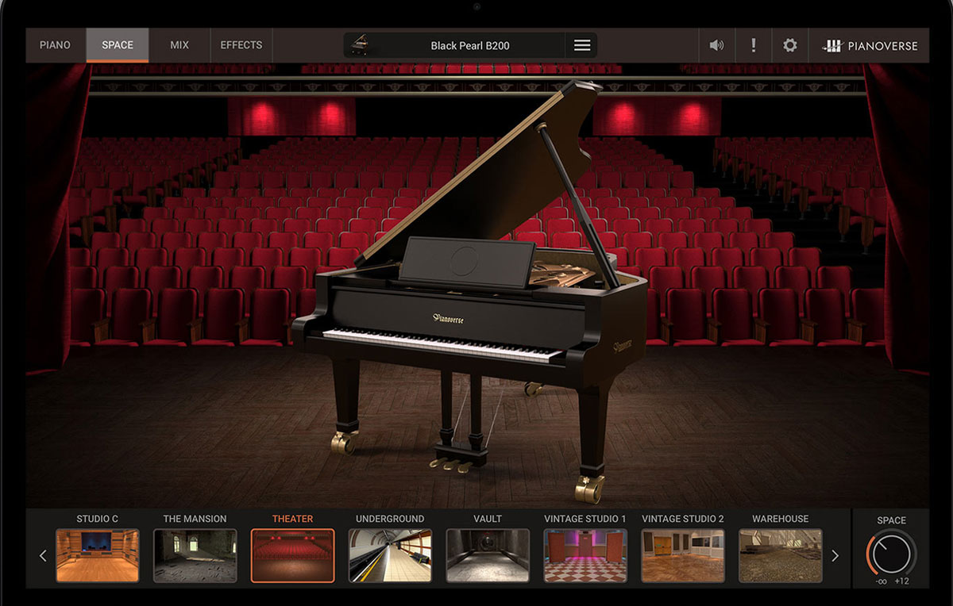953x606 pixels.
Task: Pick the Underground space thumbnail
Action: tap(390, 556)
